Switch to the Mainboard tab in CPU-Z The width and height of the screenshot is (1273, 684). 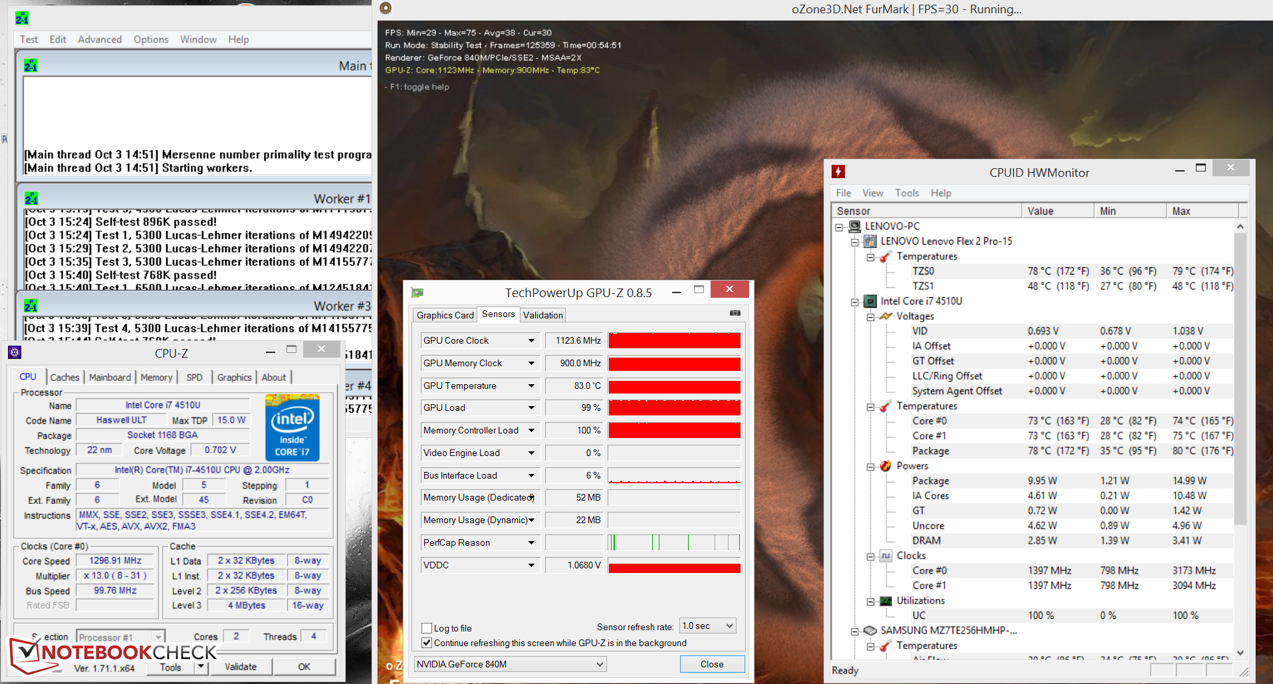(110, 378)
